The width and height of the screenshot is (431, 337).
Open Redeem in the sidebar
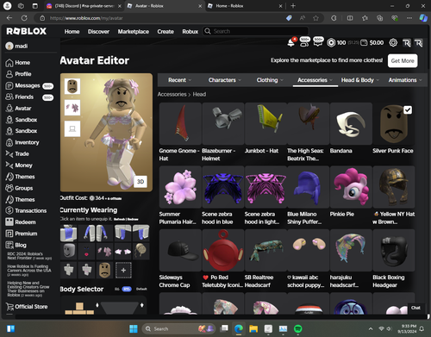(21, 222)
